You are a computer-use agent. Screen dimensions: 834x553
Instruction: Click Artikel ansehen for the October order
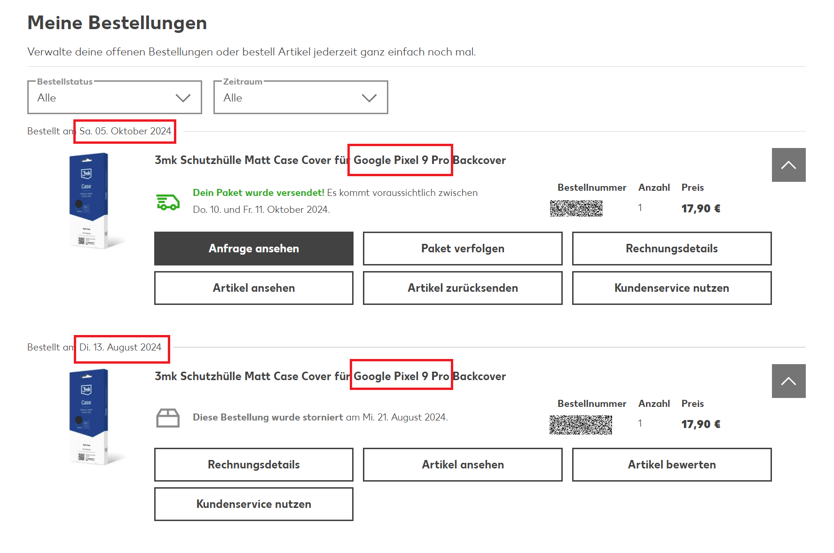253,288
